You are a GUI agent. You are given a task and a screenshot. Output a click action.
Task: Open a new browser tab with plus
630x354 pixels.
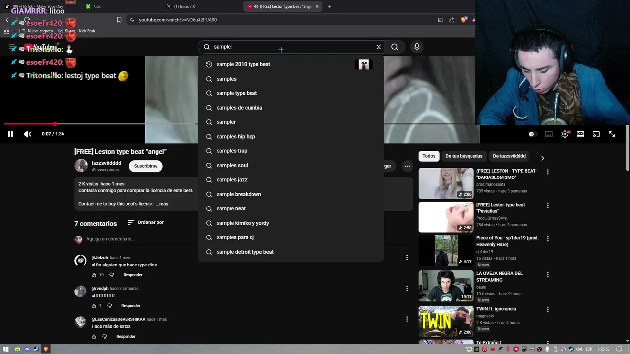329,6
